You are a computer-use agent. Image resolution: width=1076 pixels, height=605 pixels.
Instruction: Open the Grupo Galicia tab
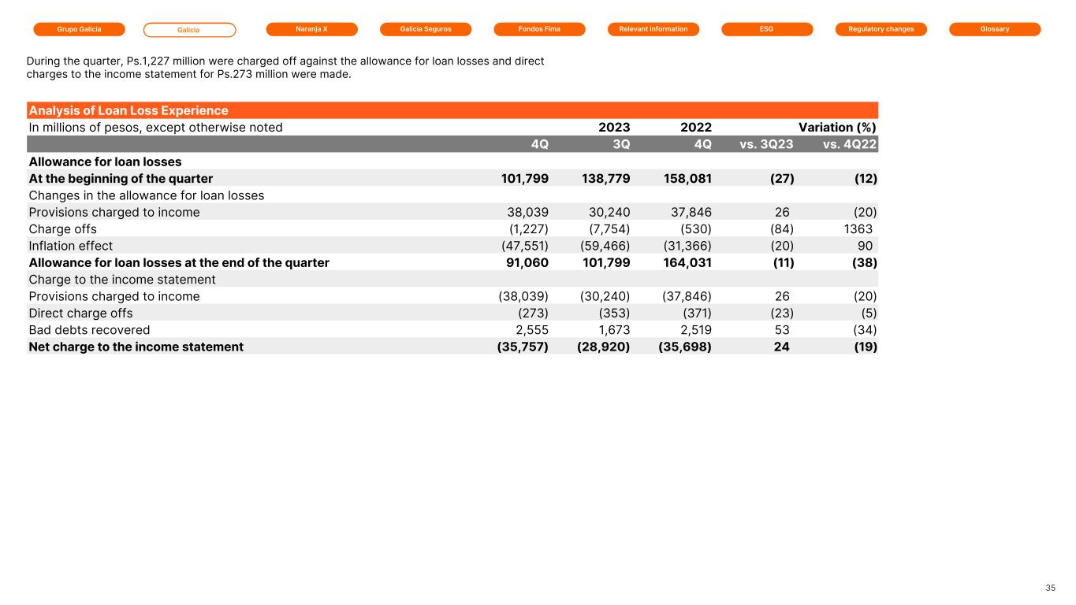click(x=79, y=29)
